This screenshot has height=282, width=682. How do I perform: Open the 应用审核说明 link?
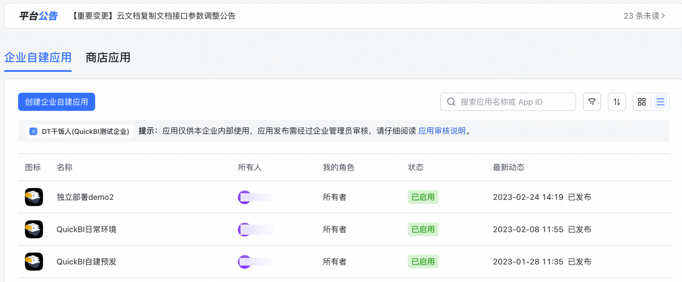(x=442, y=131)
